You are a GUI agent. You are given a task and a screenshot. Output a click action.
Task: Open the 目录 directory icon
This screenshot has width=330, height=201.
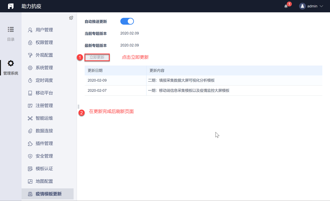[x=11, y=29]
